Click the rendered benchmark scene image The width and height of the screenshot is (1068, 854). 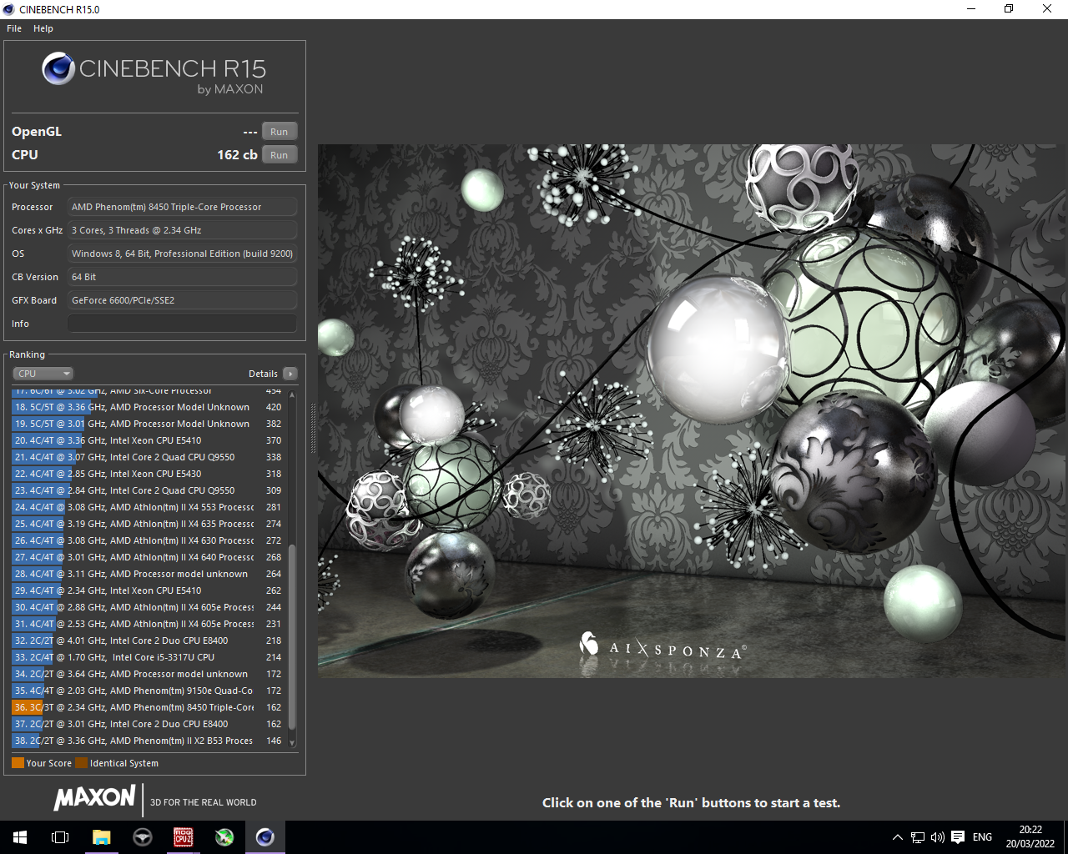click(691, 410)
